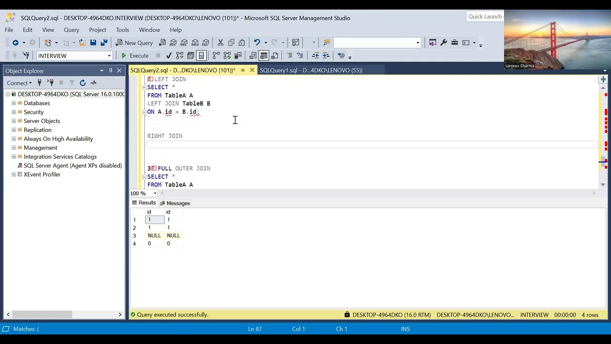Uncomment the selected lines
The height and width of the screenshot is (344, 611).
click(x=300, y=55)
